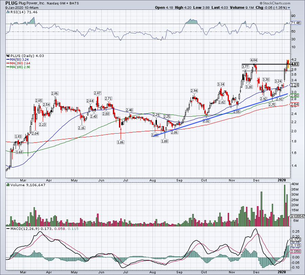Click the blue 3.24 axis tag
Image resolution: width=305 pixels, height=275 pixels.
coord(294,85)
